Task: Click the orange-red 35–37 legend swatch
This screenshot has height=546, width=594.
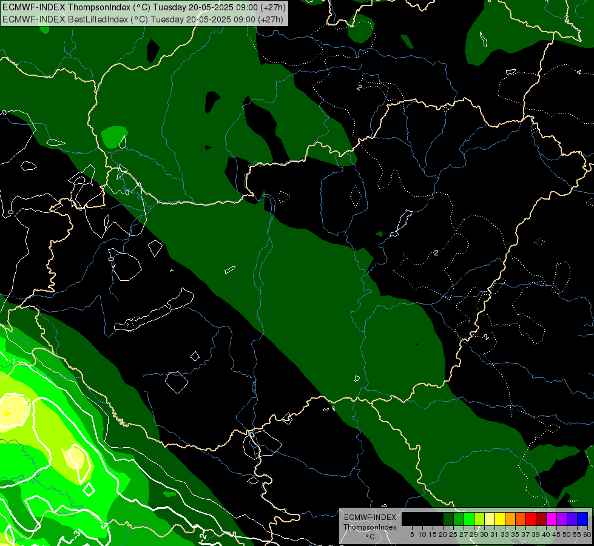Action: pos(521,519)
